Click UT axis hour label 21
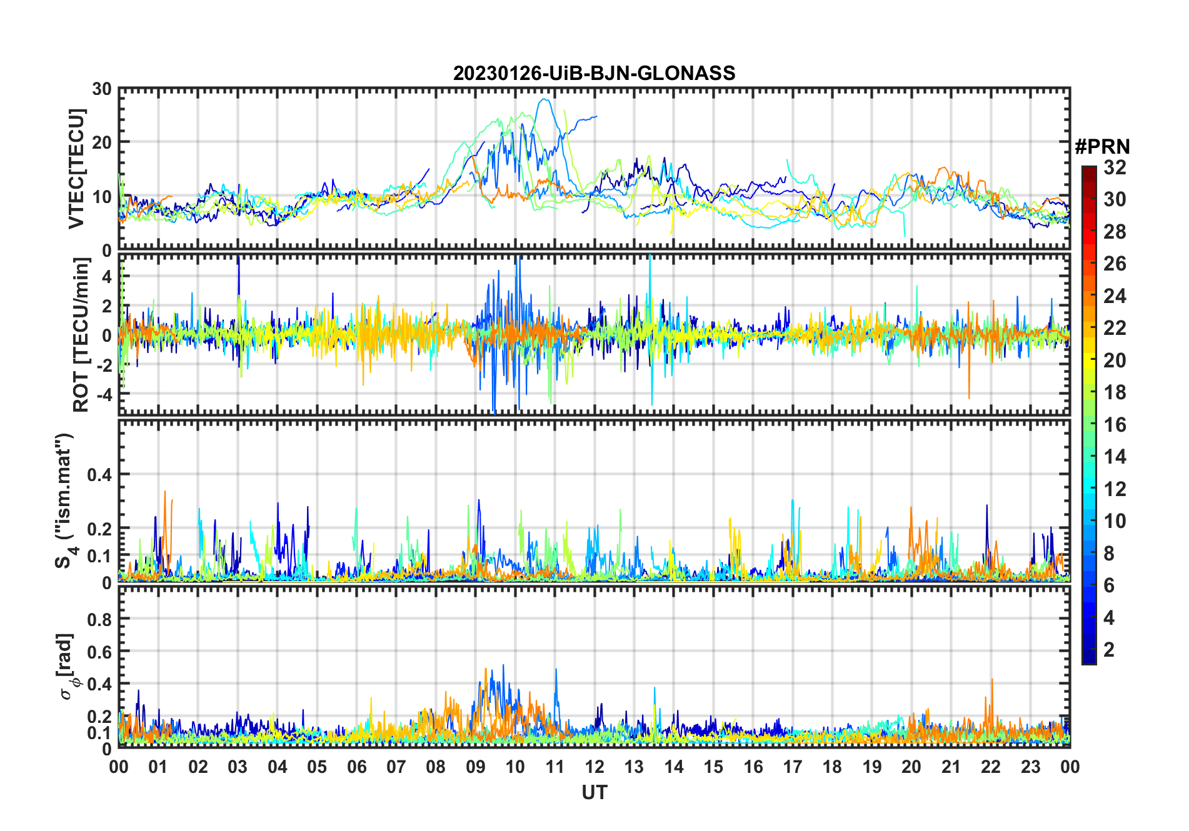Screen dimensions: 1189x831 [951, 767]
